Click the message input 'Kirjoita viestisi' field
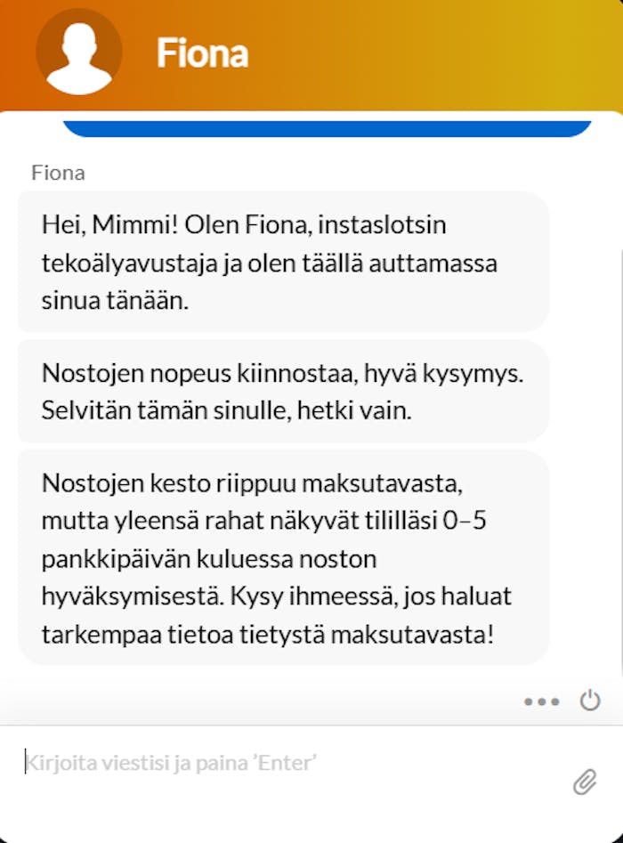The height and width of the screenshot is (843, 623). click(x=267, y=761)
